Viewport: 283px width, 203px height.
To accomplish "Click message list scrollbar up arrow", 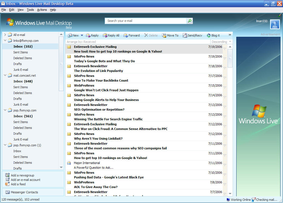I will pyautogui.click(x=230, y=46).
